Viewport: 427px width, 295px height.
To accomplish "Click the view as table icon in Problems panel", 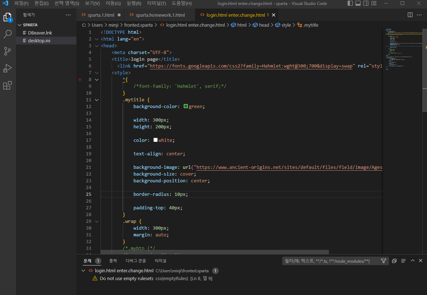I will click(404, 261).
